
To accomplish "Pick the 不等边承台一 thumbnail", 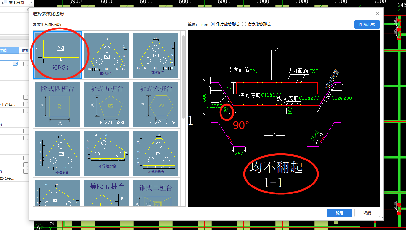I will 58,153.
